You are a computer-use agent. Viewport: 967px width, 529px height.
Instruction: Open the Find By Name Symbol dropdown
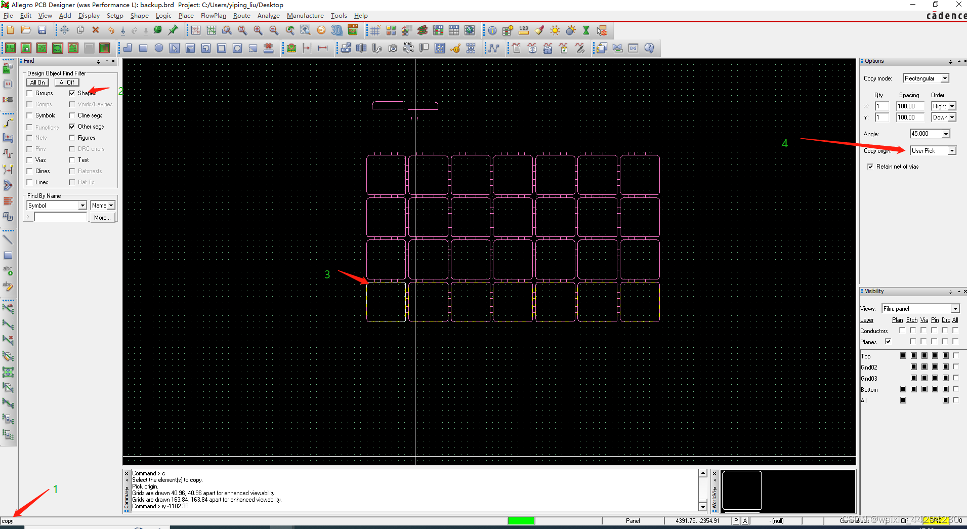(82, 206)
